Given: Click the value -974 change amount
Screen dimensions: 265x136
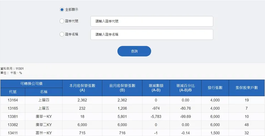Looking at the screenshot, I should click(156, 108).
